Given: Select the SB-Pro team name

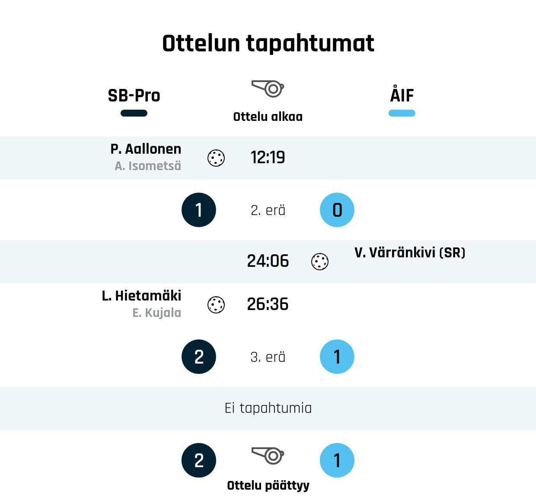Looking at the screenshot, I should click(134, 95).
